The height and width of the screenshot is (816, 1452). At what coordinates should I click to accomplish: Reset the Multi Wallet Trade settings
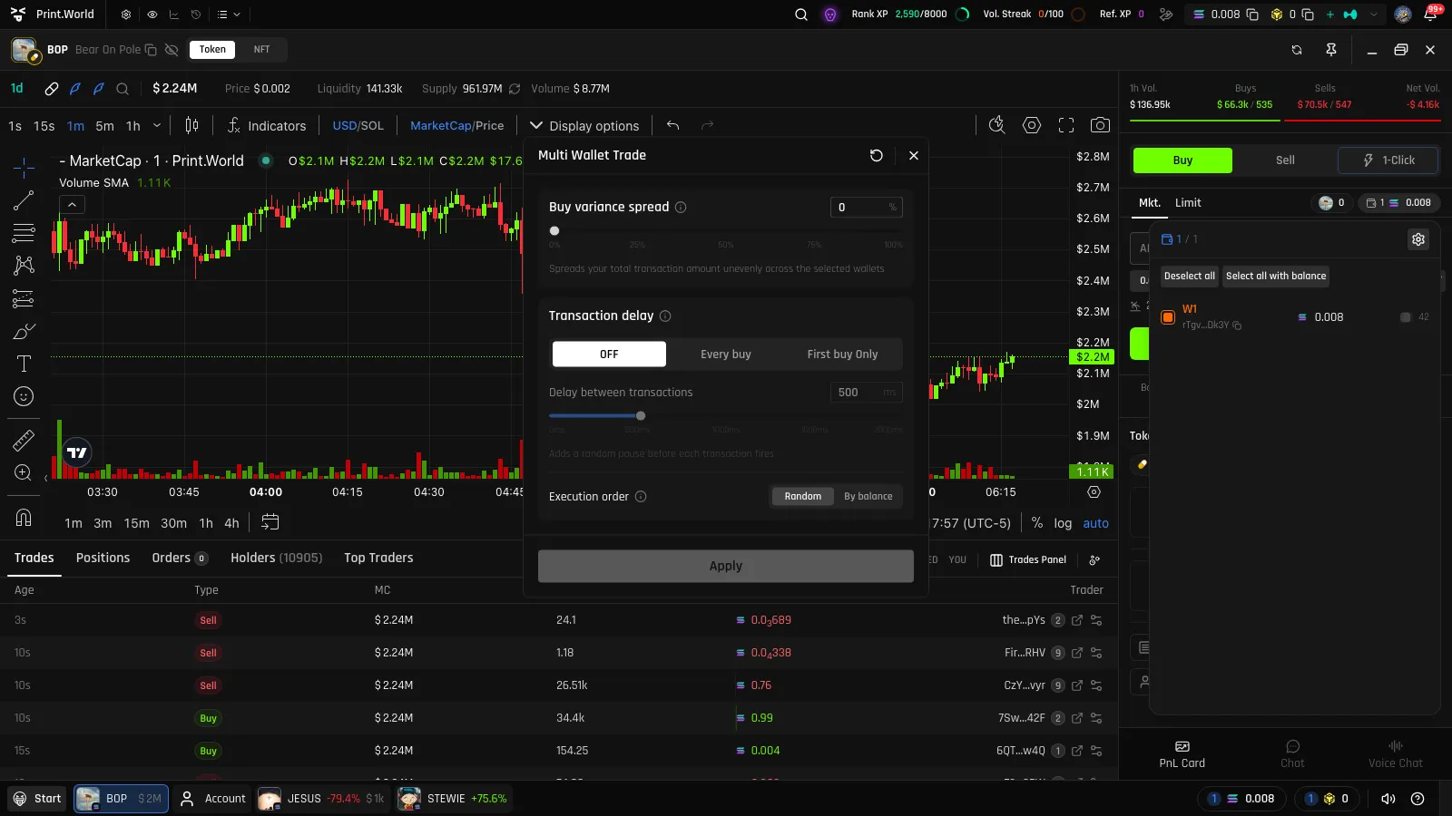pyautogui.click(x=876, y=155)
